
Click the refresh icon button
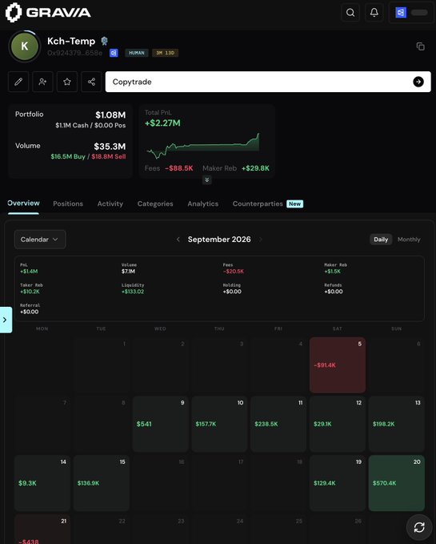coord(419,527)
